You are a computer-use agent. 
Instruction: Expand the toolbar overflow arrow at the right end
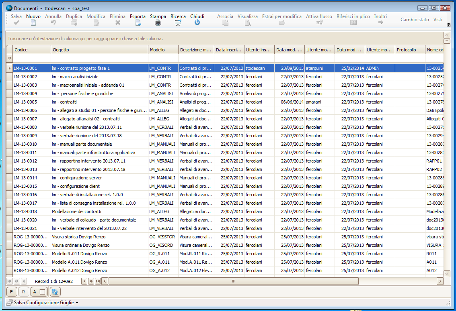coord(449,24)
